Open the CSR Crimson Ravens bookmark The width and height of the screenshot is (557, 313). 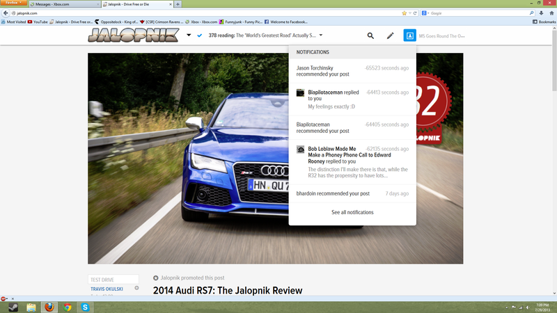(162, 22)
